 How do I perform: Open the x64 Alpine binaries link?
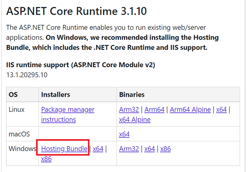click(135, 120)
